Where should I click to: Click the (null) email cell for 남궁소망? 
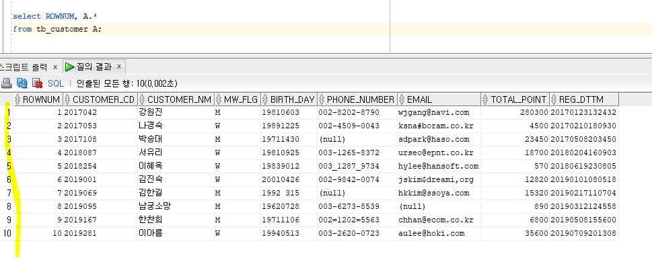(x=439, y=206)
